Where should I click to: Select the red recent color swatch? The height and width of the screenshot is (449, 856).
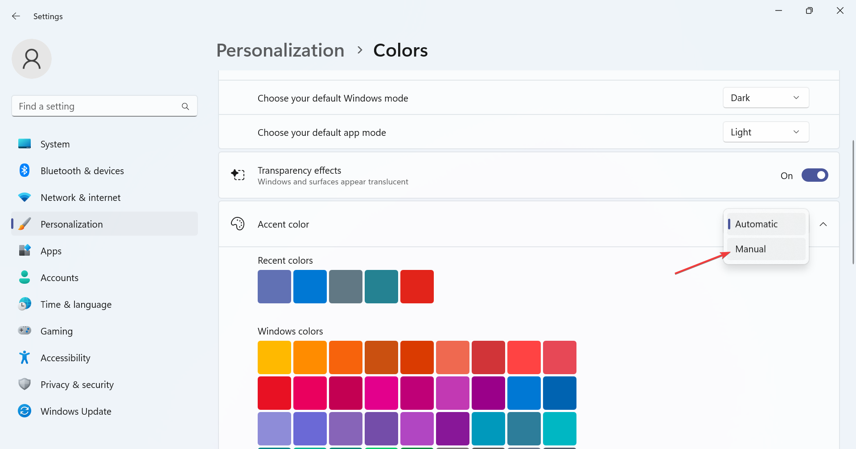(x=417, y=286)
